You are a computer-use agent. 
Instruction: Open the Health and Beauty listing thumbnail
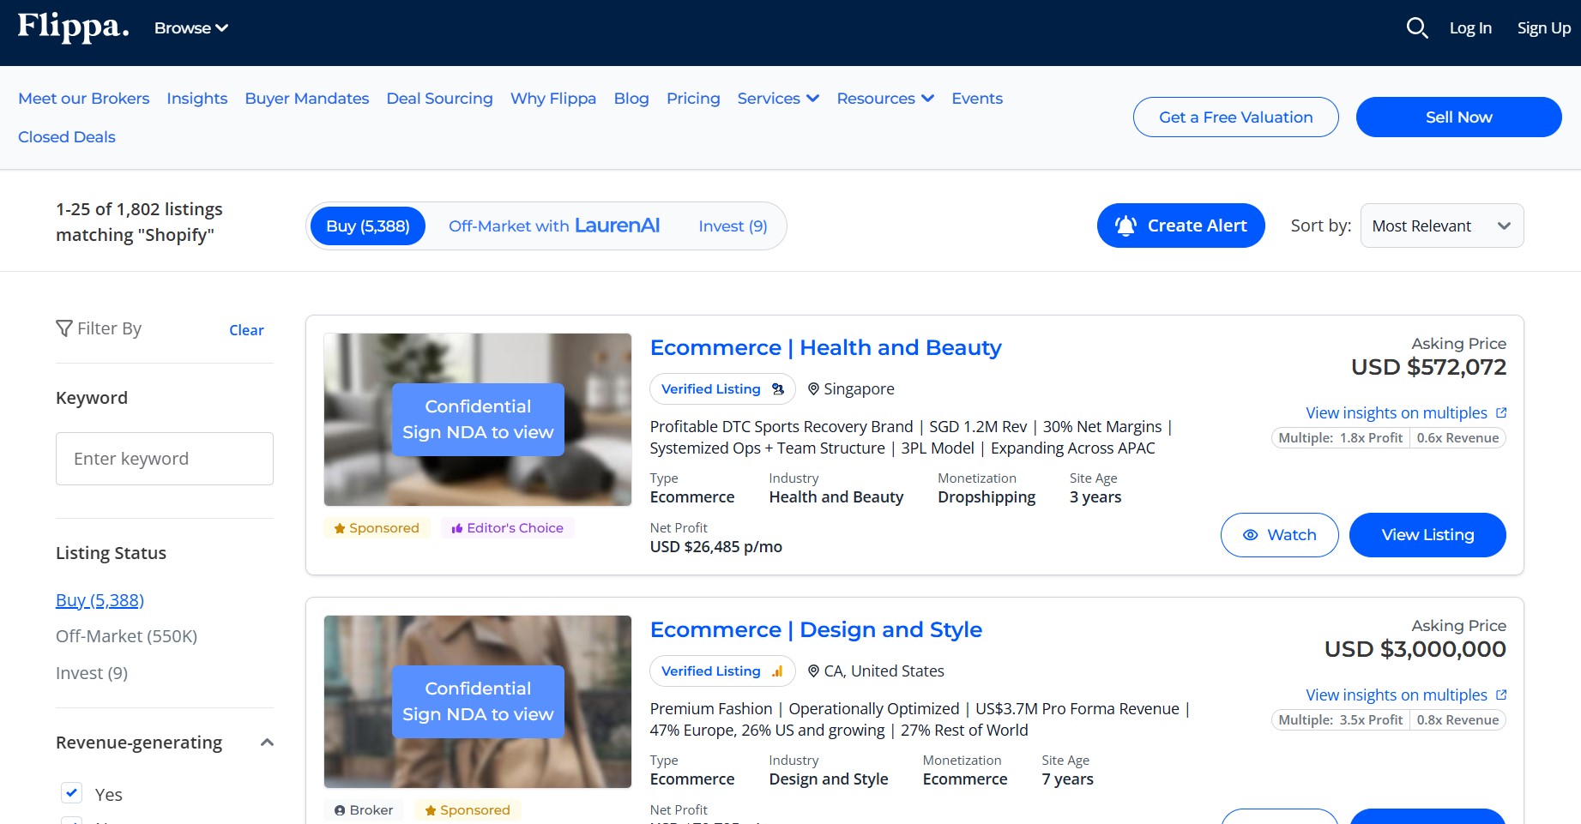tap(478, 419)
